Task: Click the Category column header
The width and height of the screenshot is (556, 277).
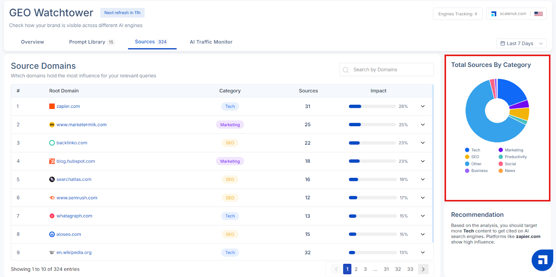Action: pyautogui.click(x=230, y=91)
